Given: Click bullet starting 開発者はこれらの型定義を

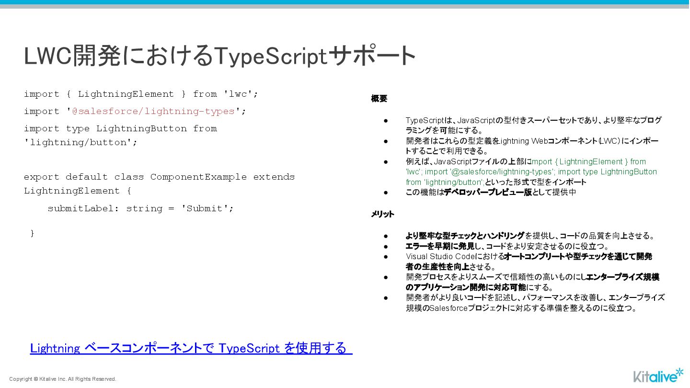Looking at the screenshot, I should click(x=532, y=146).
